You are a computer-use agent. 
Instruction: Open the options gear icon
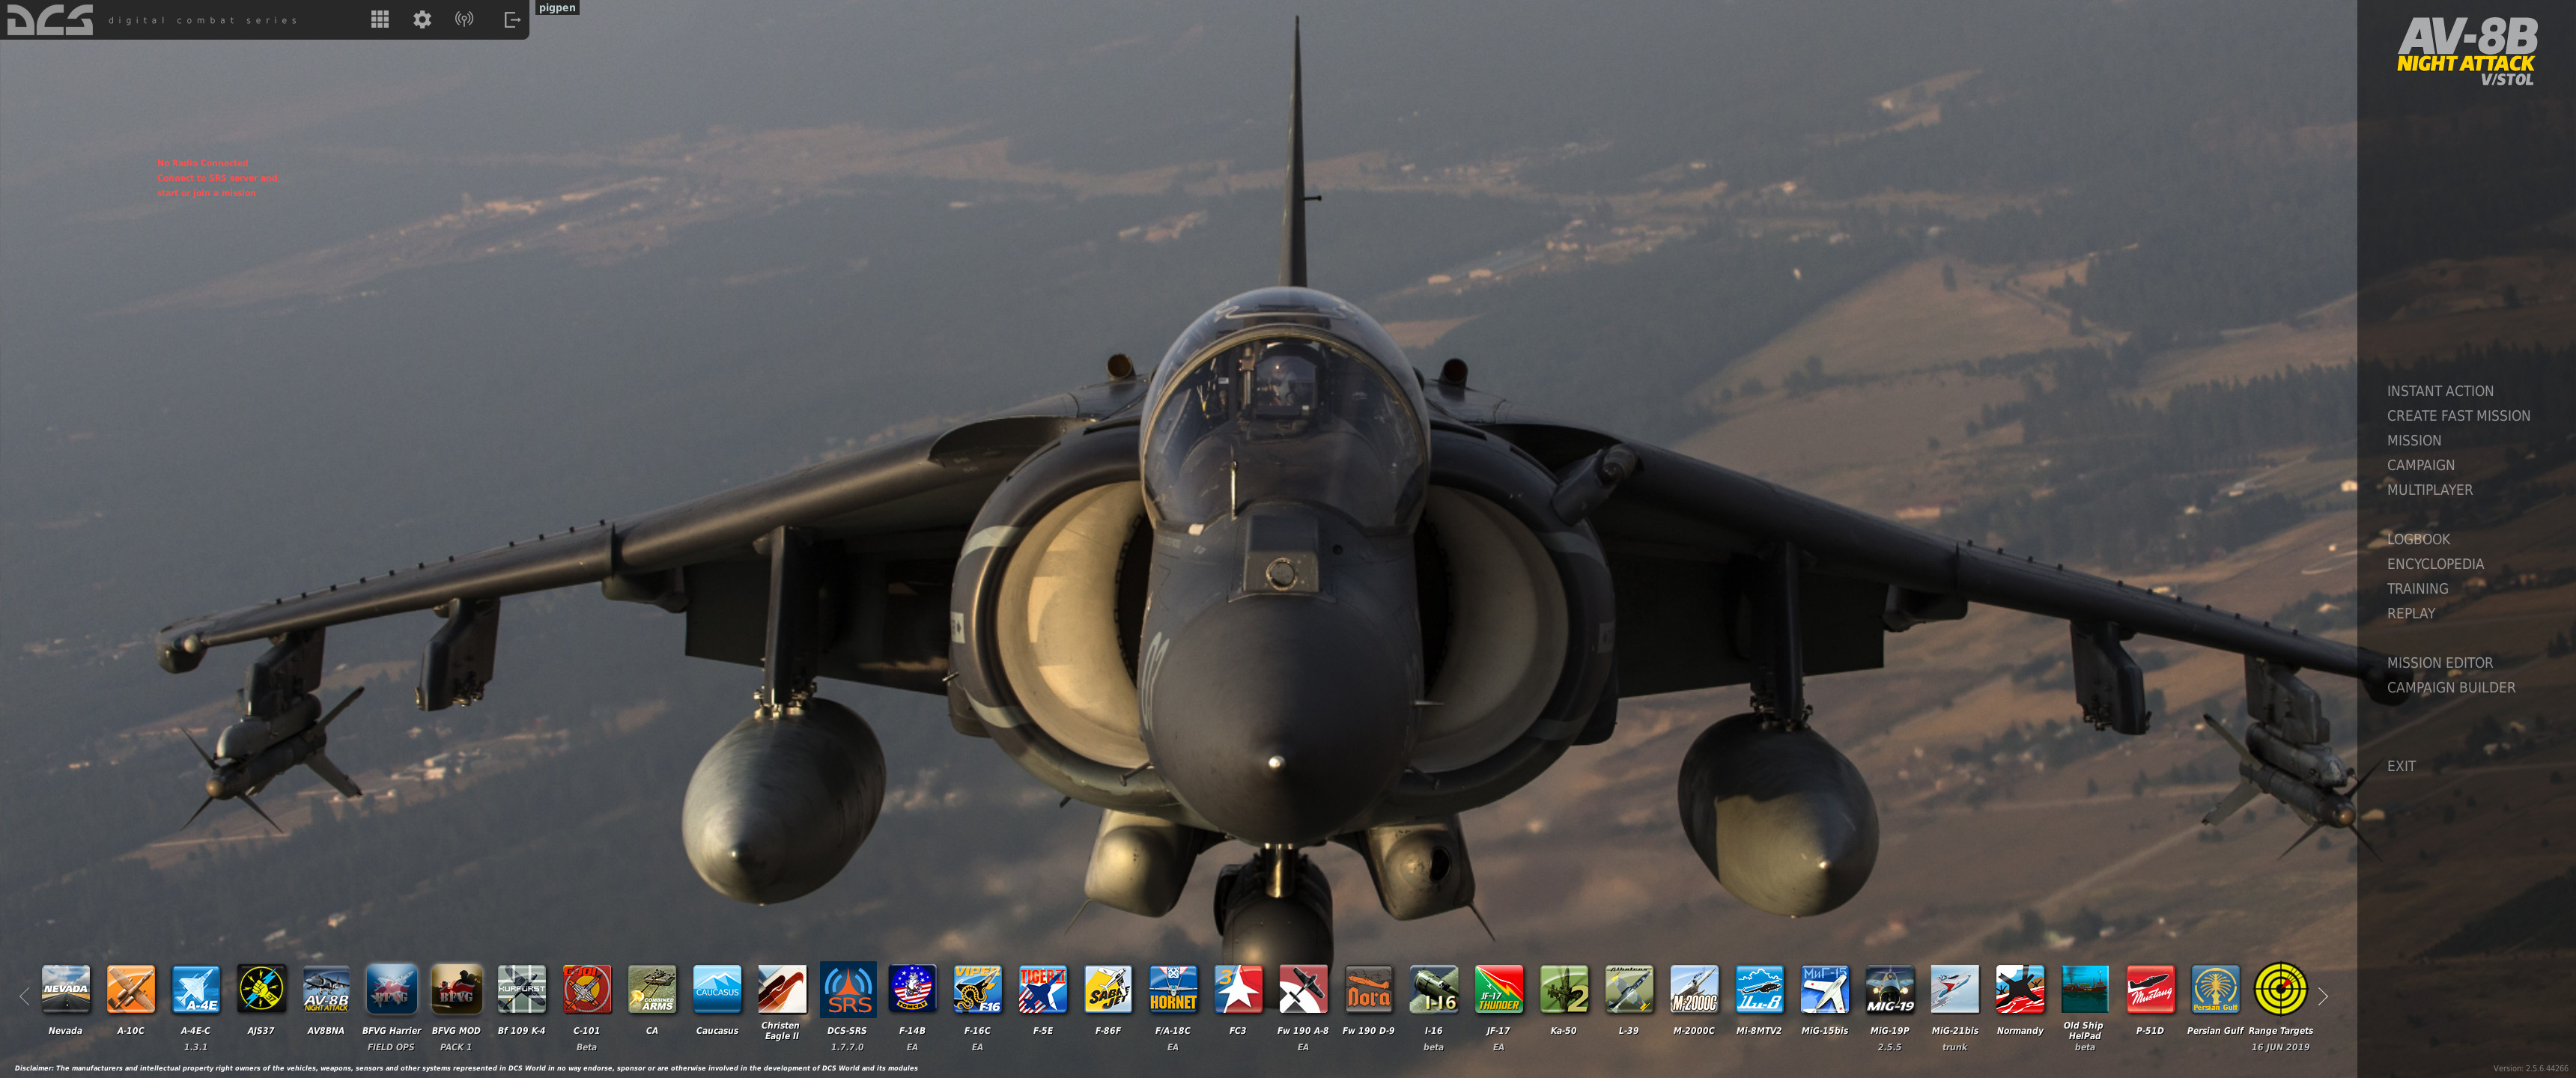coord(422,19)
